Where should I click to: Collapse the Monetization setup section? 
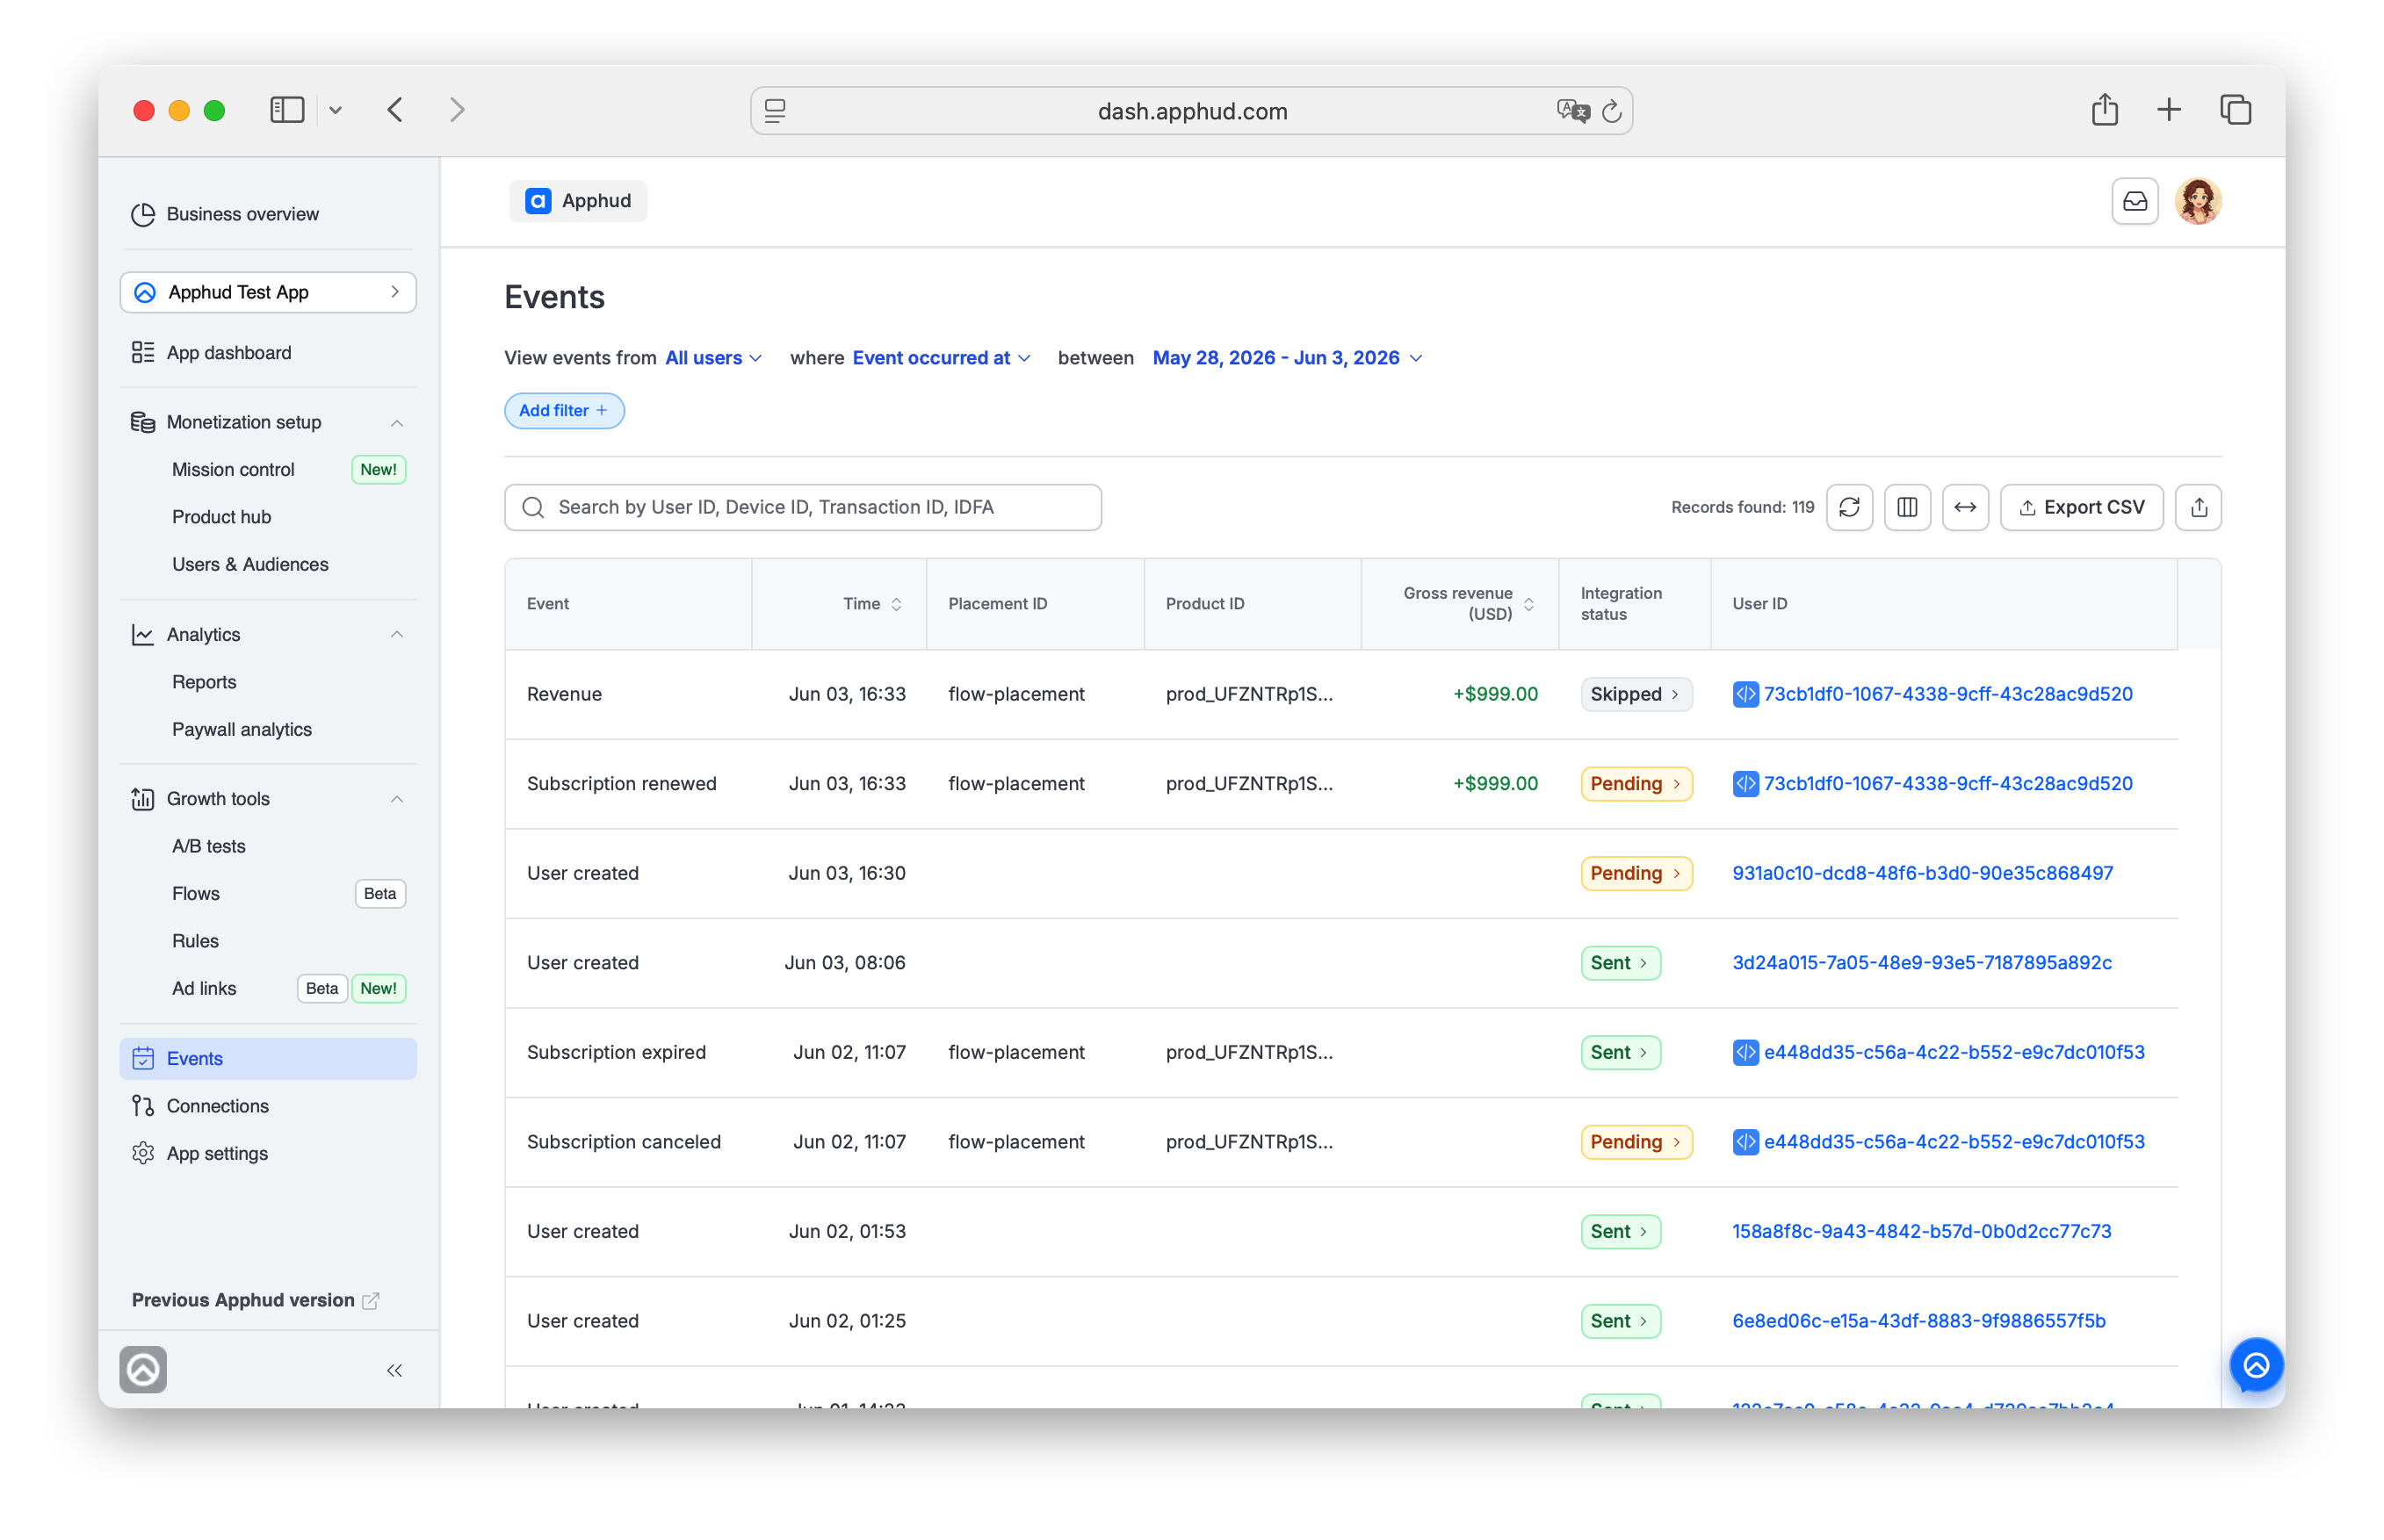coord(396,423)
